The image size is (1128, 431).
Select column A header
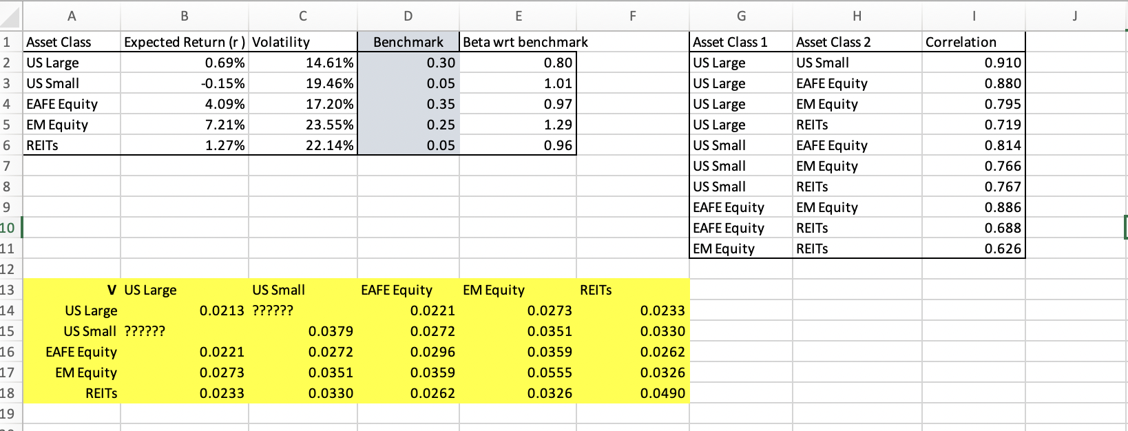[x=72, y=16]
